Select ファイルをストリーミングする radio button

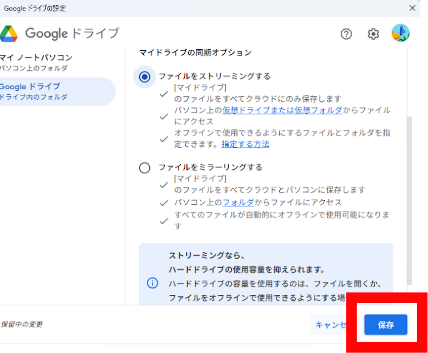(144, 77)
